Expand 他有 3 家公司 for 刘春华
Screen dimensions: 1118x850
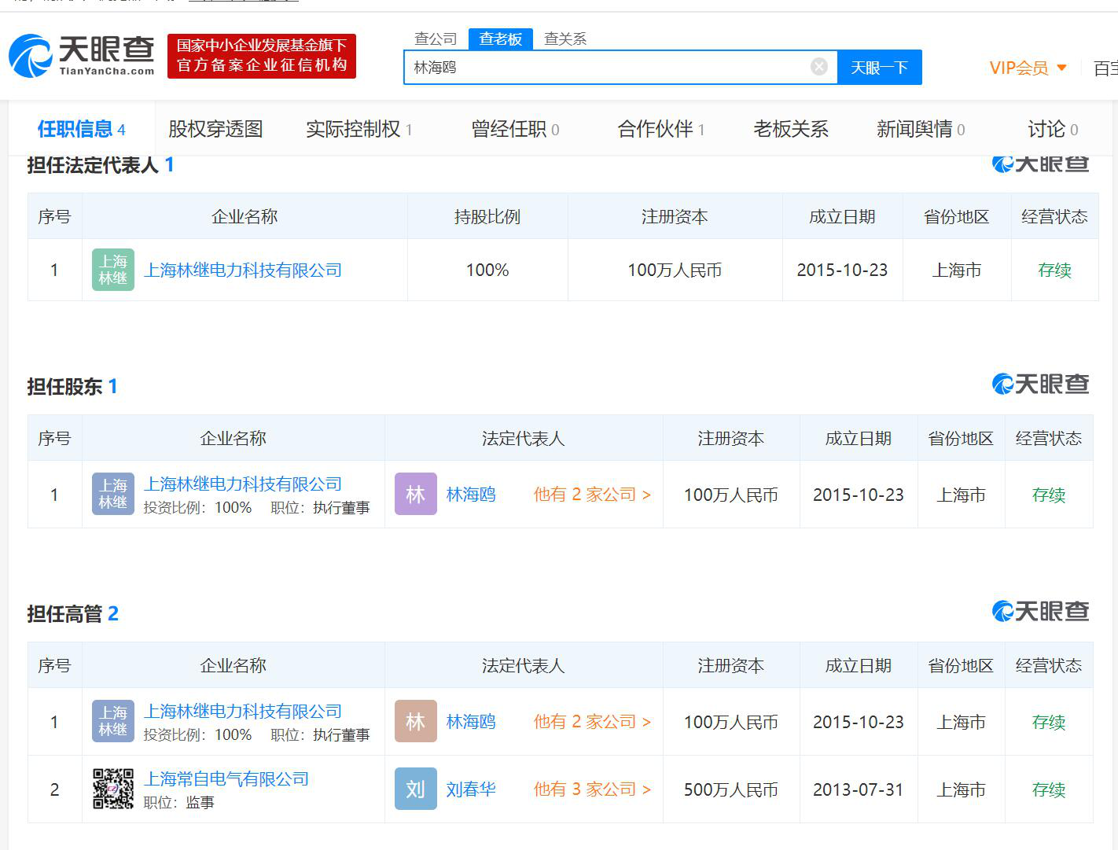(x=591, y=789)
